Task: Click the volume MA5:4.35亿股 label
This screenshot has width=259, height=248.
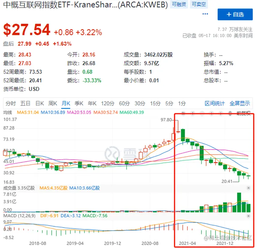Action: pos(54,188)
